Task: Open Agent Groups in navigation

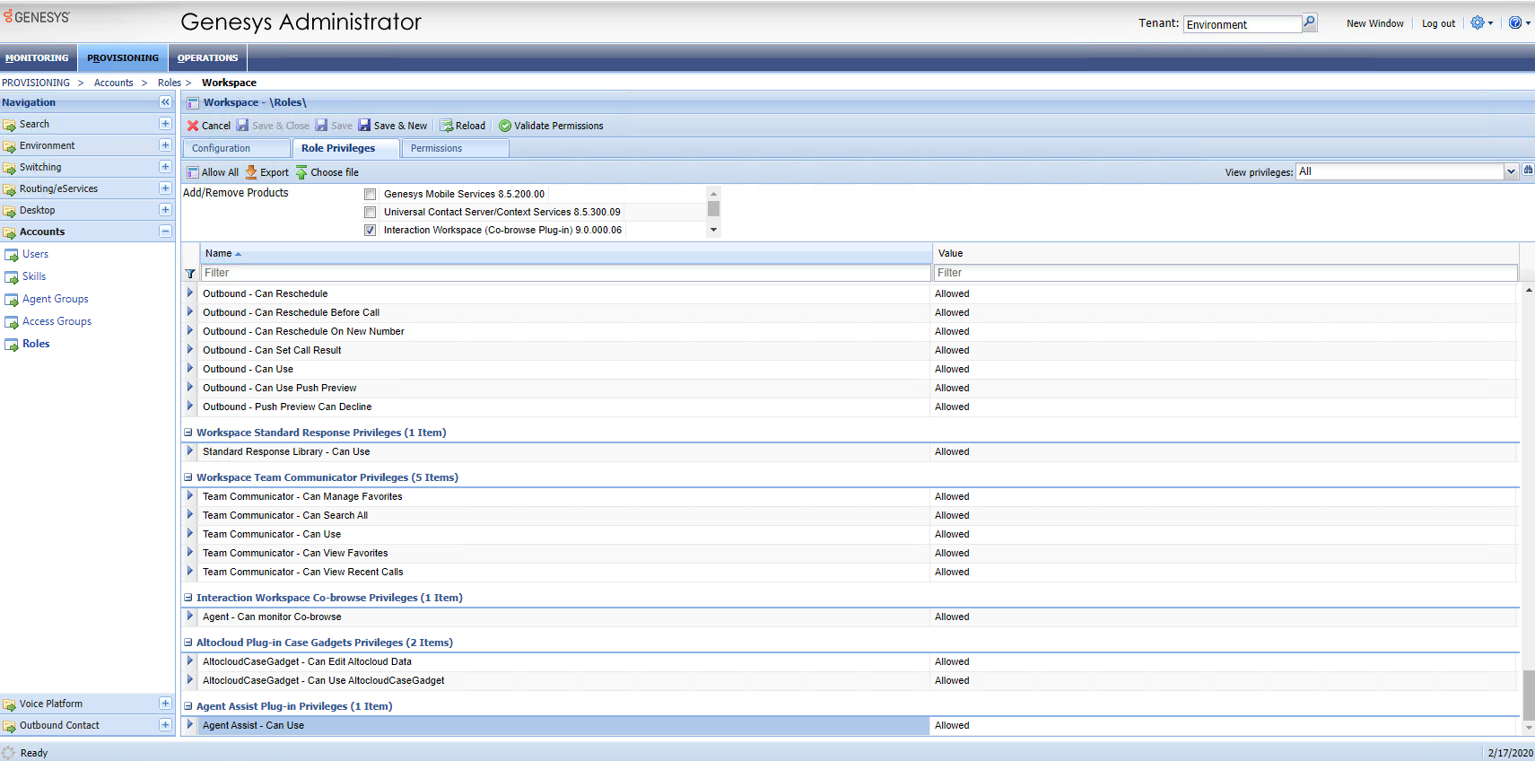Action: click(56, 299)
